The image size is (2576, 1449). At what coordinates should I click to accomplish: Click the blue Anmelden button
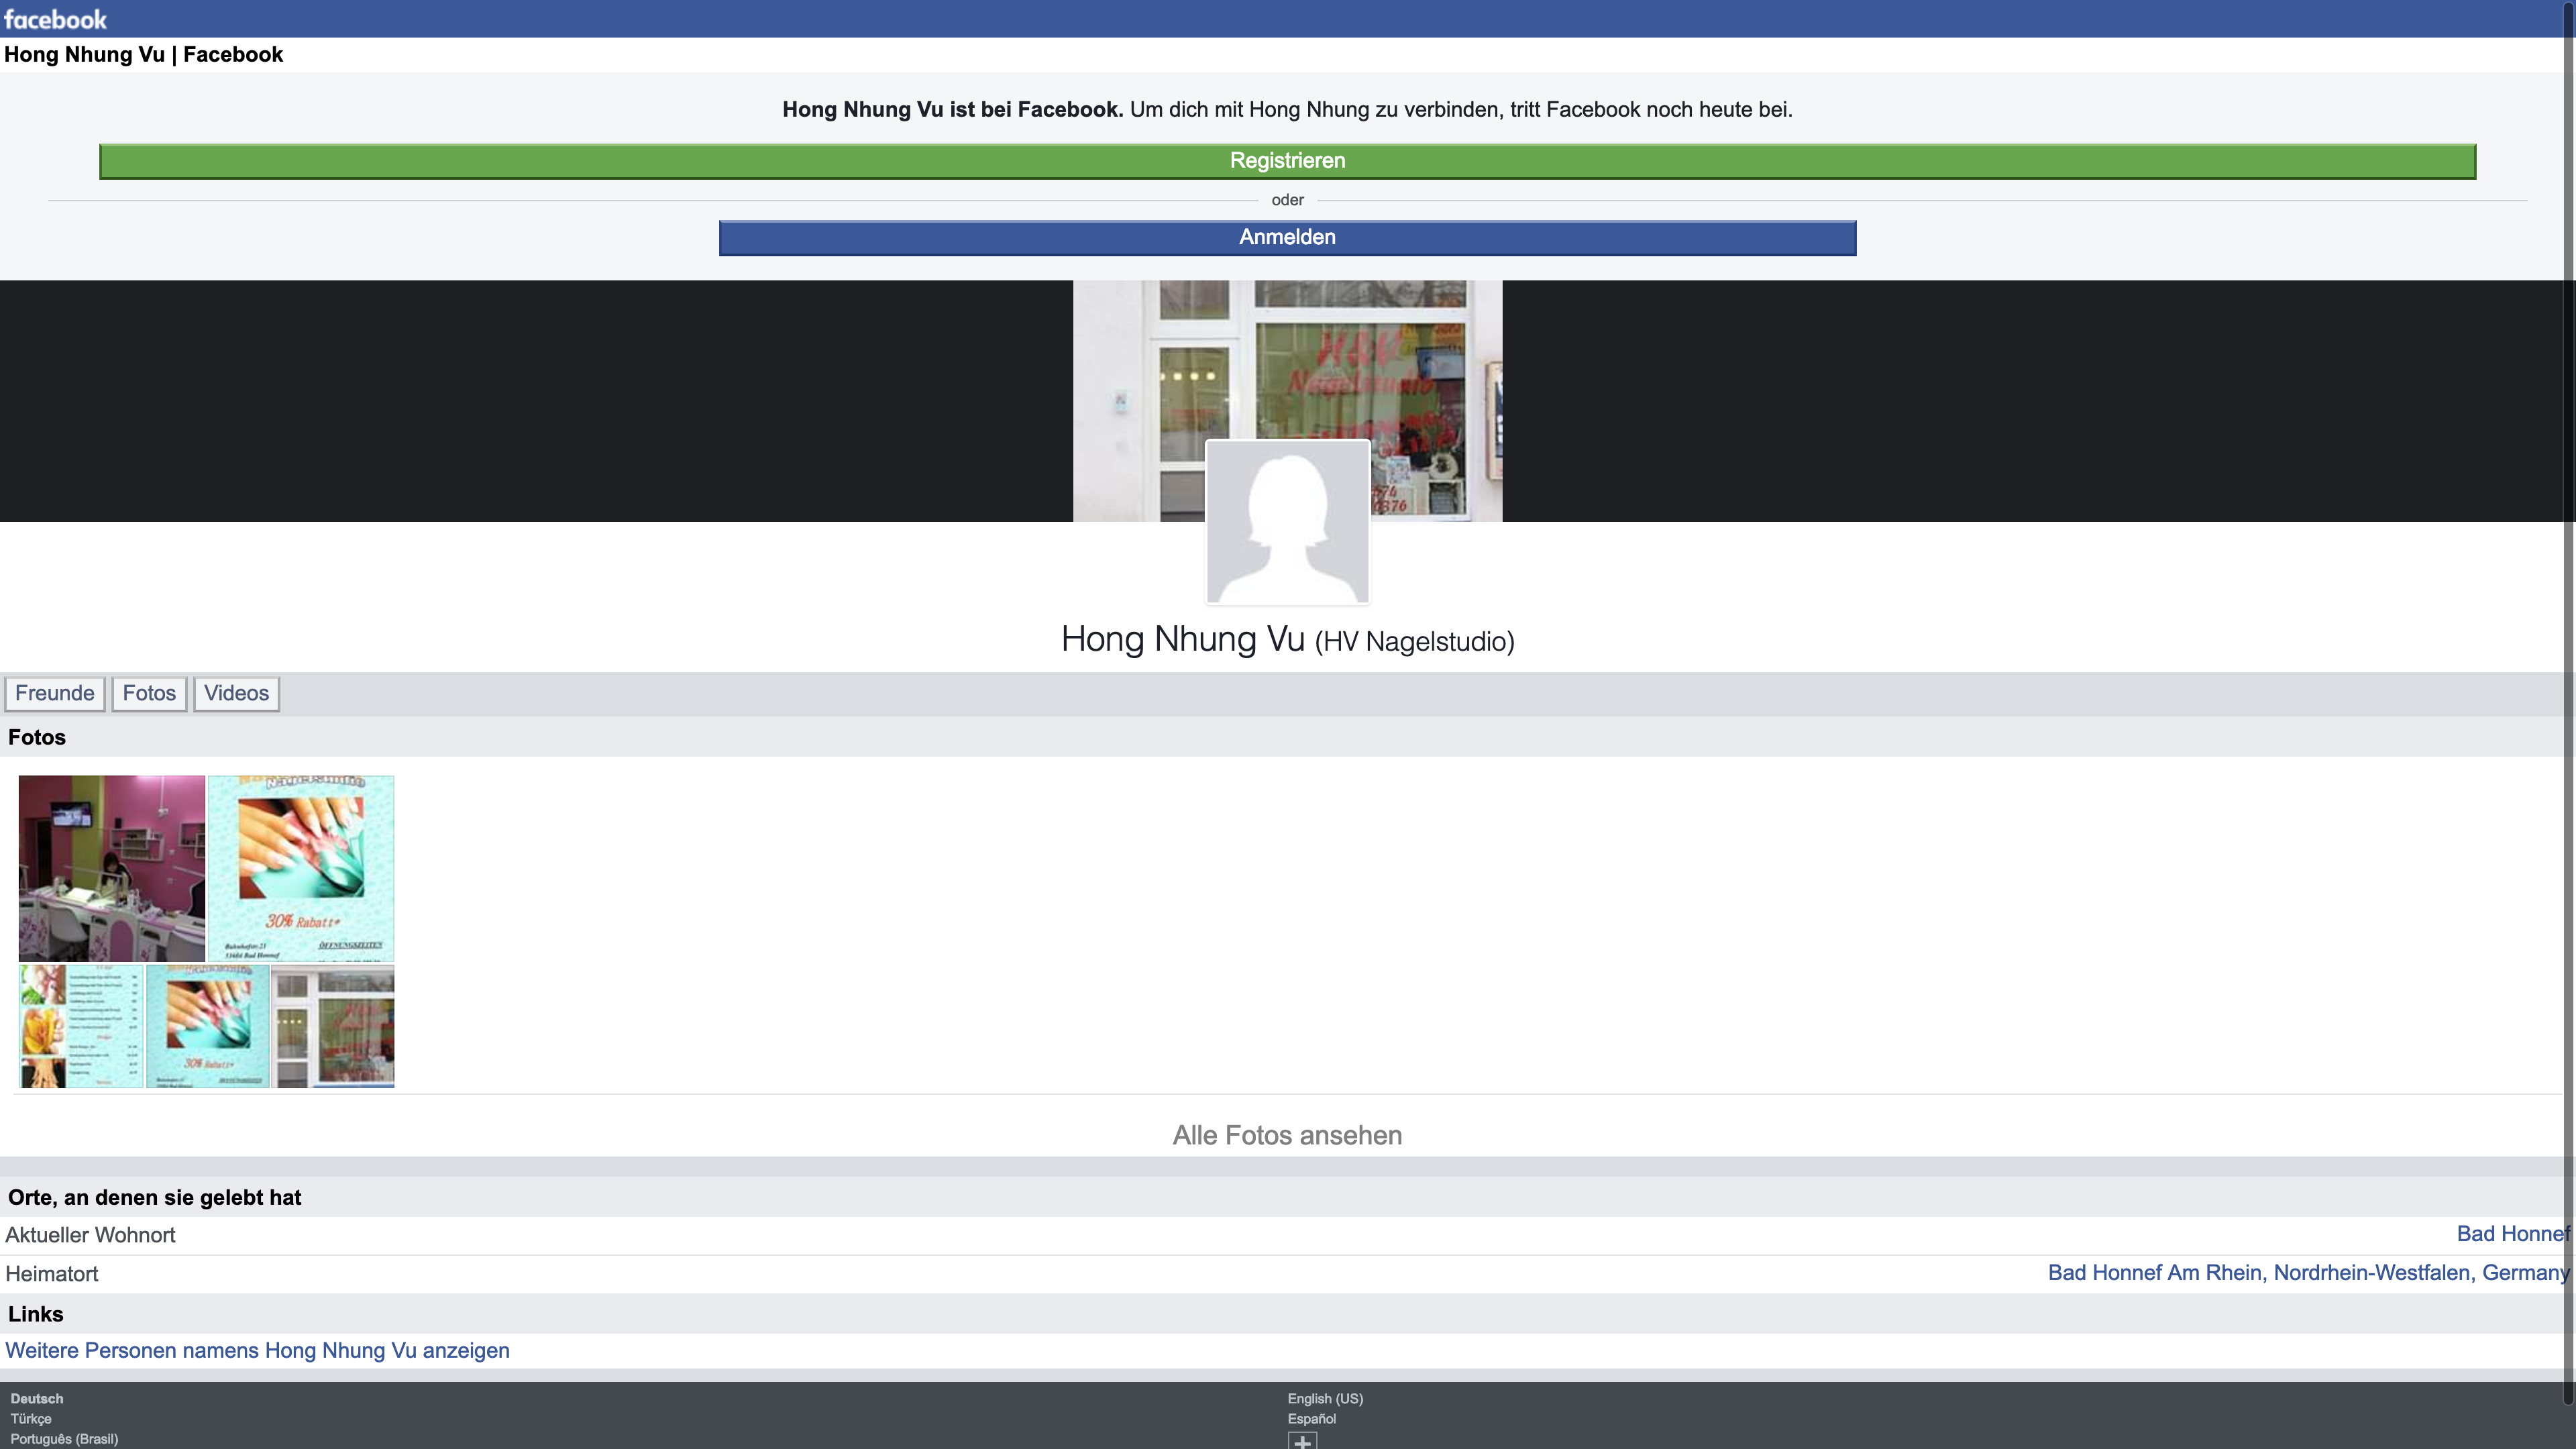tap(1287, 238)
